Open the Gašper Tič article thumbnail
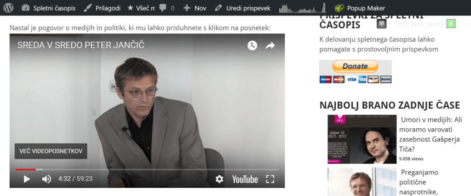The width and height of the screenshot is (471, 196). 362,139
